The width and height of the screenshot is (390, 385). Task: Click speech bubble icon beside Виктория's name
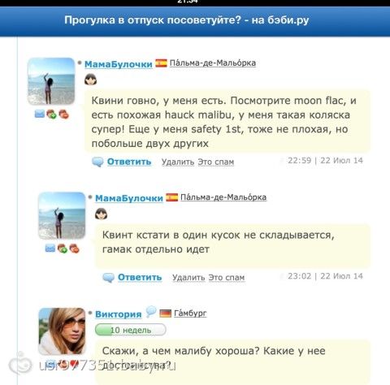151,311
